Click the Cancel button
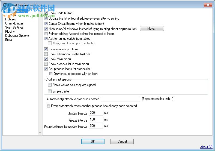 point(122,141)
